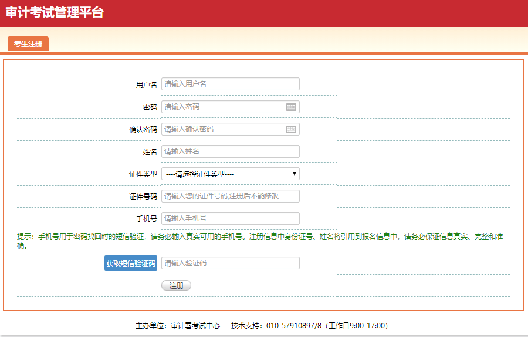Open the virtual keyboard icon in 密码 field
This screenshot has width=528, height=337.
click(291, 107)
